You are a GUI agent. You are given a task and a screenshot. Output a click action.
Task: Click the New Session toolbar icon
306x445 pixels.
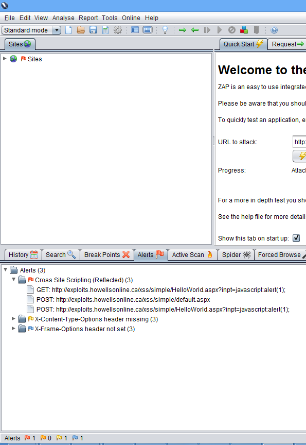point(68,30)
